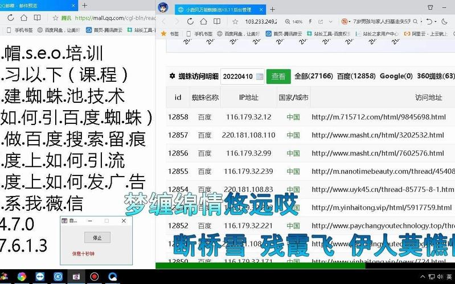Expand hidden system tray icons
Viewport: 455px width, 284px height.
(x=423, y=277)
